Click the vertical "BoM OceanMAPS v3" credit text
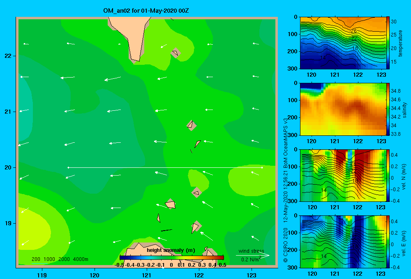 (286, 143)
